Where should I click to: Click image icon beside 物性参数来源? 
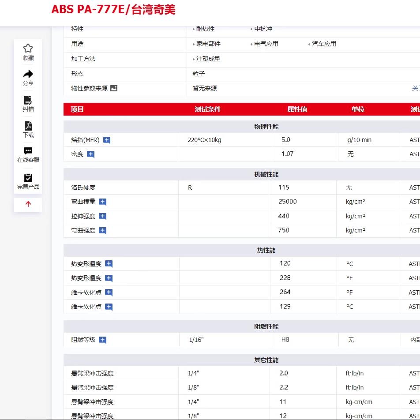point(114,88)
